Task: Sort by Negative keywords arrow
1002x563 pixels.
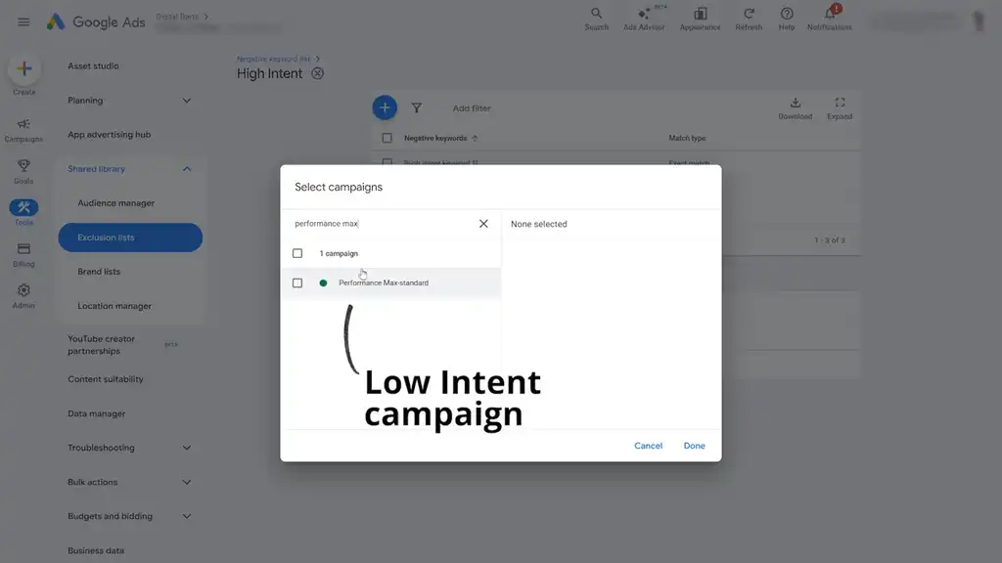Action: pos(475,138)
